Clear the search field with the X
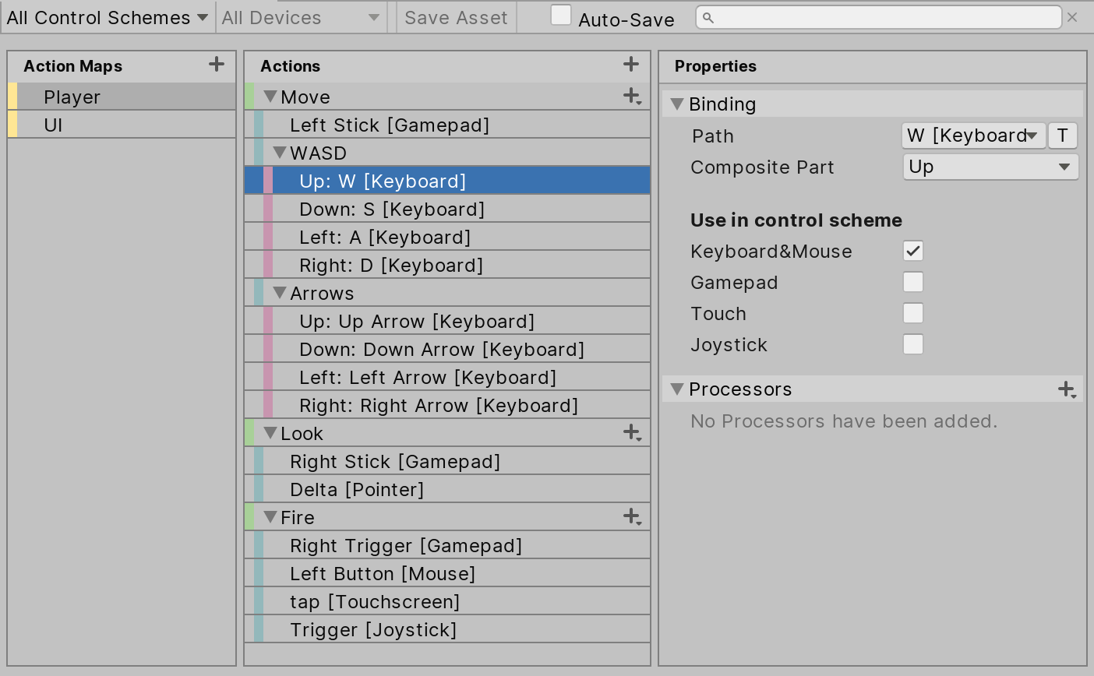Image resolution: width=1094 pixels, height=676 pixels. [x=1073, y=17]
